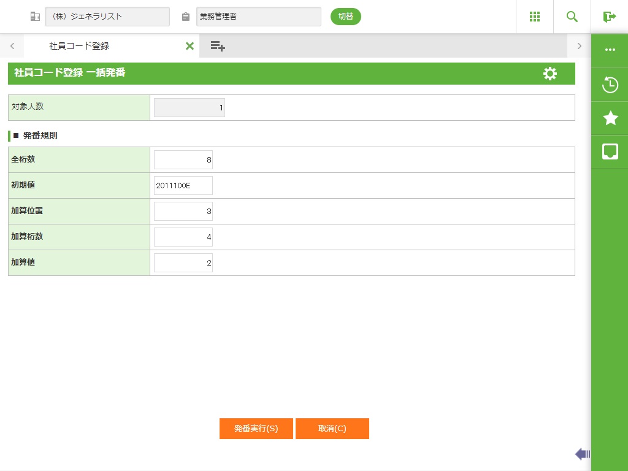
Task: Click the 発番実行(S) button
Action: pos(256,429)
